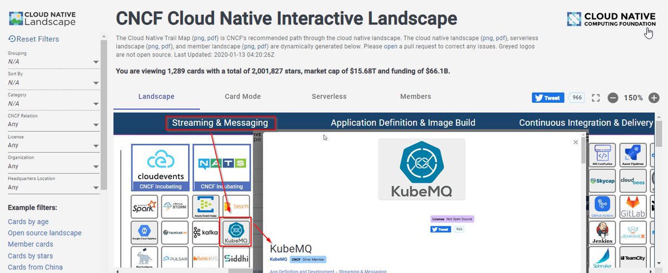The image size is (668, 273).
Task: Switch to the Serverless tab
Action: [329, 97]
